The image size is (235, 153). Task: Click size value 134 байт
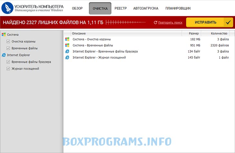[194, 51]
